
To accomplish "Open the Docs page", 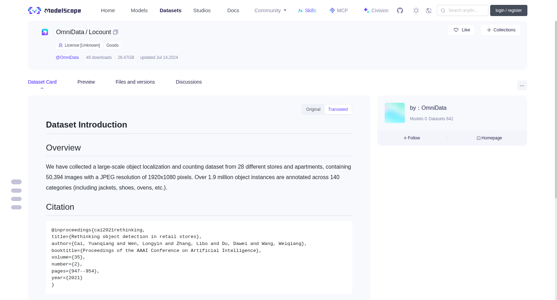I will point(233,10).
